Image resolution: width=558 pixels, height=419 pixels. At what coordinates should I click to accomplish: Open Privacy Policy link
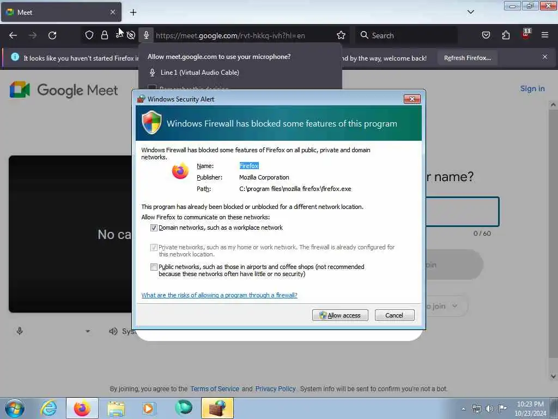pos(275,388)
